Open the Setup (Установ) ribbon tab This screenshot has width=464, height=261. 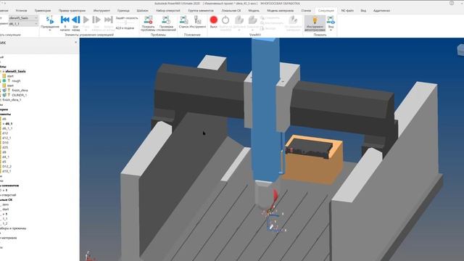pos(21,11)
